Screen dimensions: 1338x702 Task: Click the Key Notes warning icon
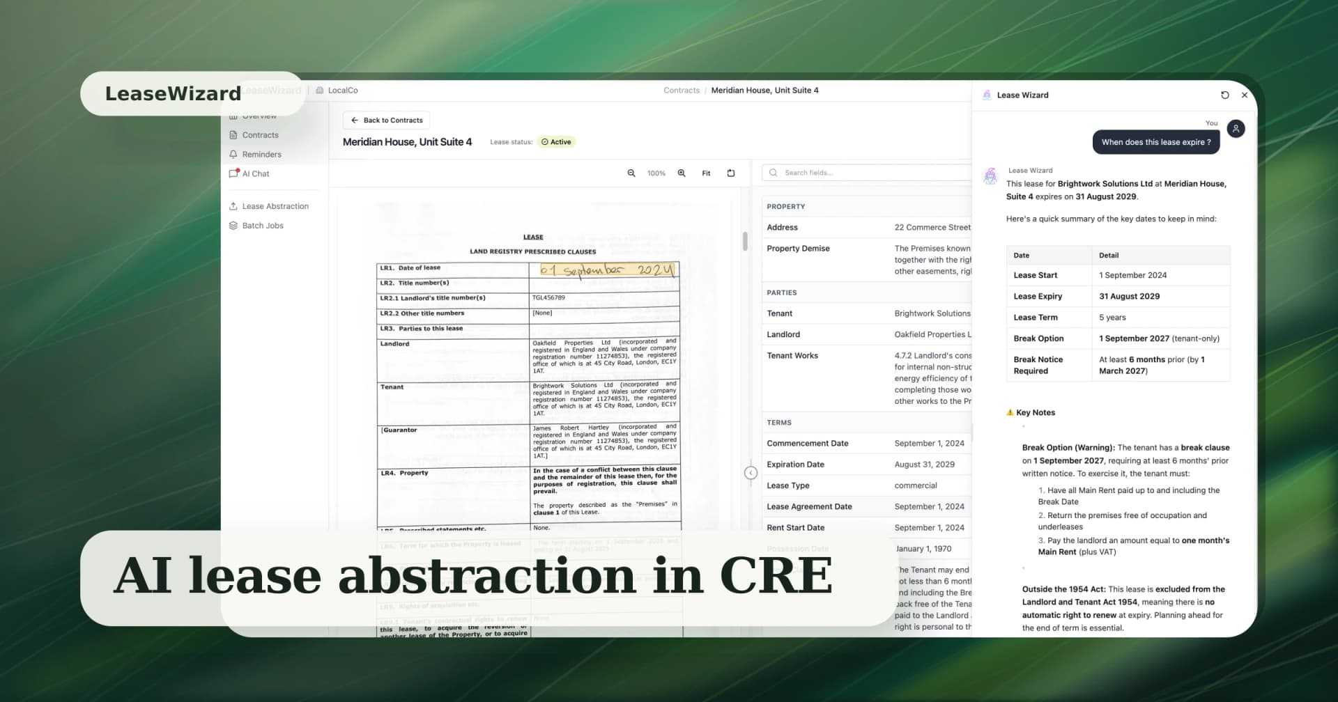tap(1010, 412)
